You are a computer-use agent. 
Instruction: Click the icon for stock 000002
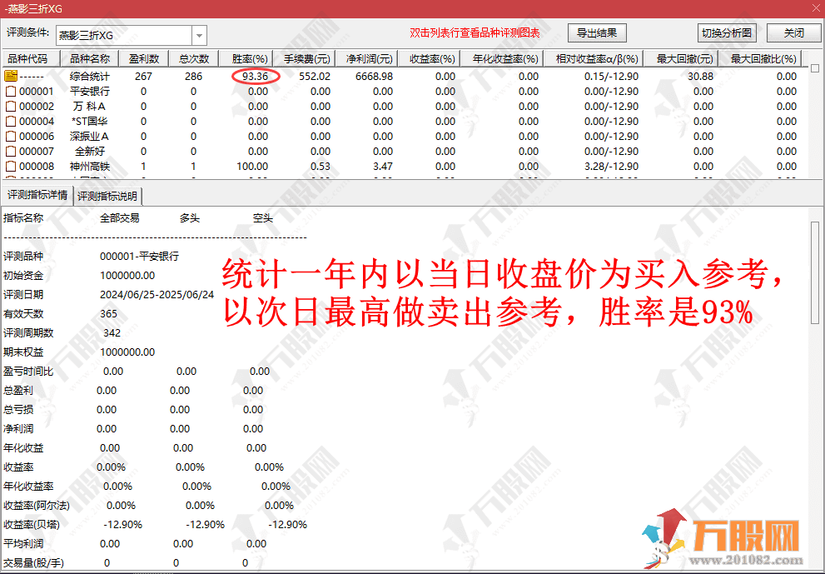(x=11, y=107)
